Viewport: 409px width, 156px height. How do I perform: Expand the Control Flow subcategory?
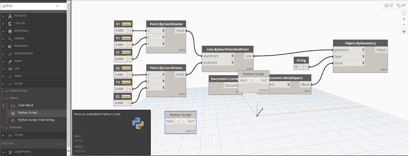point(7,91)
